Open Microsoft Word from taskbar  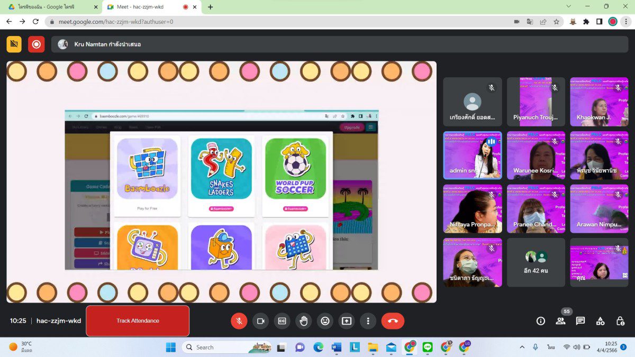click(x=337, y=347)
